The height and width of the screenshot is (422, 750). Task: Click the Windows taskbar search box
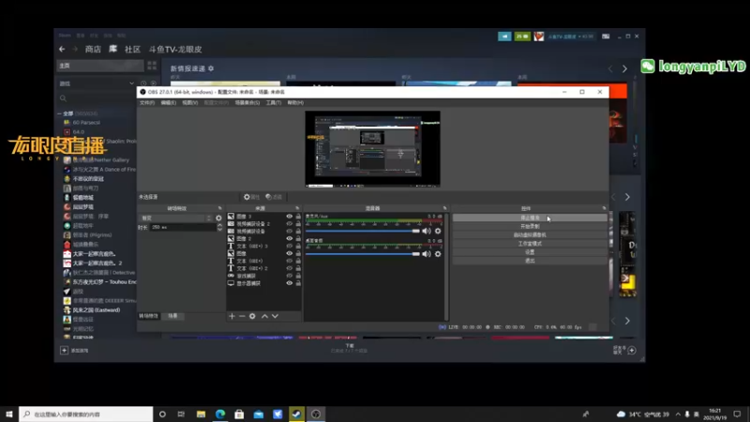coord(86,414)
